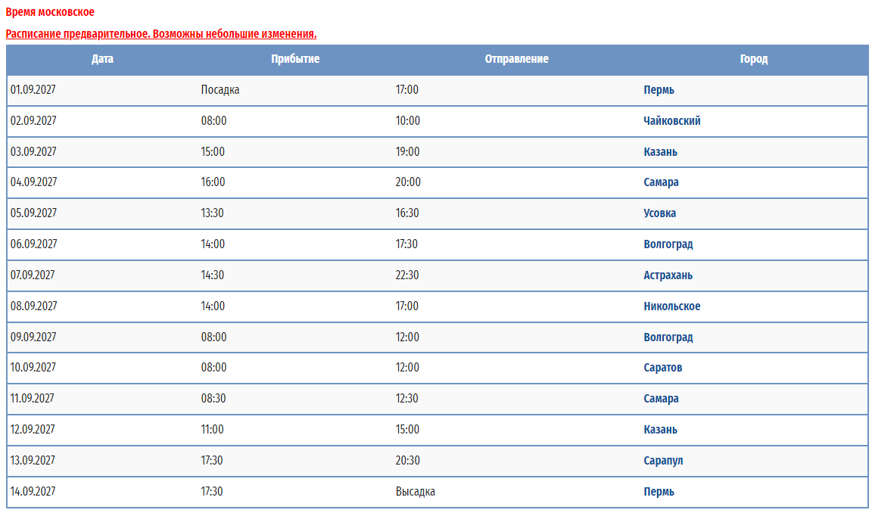This screenshot has width=872, height=513.
Task: Click the Прибытие column header
Action: click(295, 59)
